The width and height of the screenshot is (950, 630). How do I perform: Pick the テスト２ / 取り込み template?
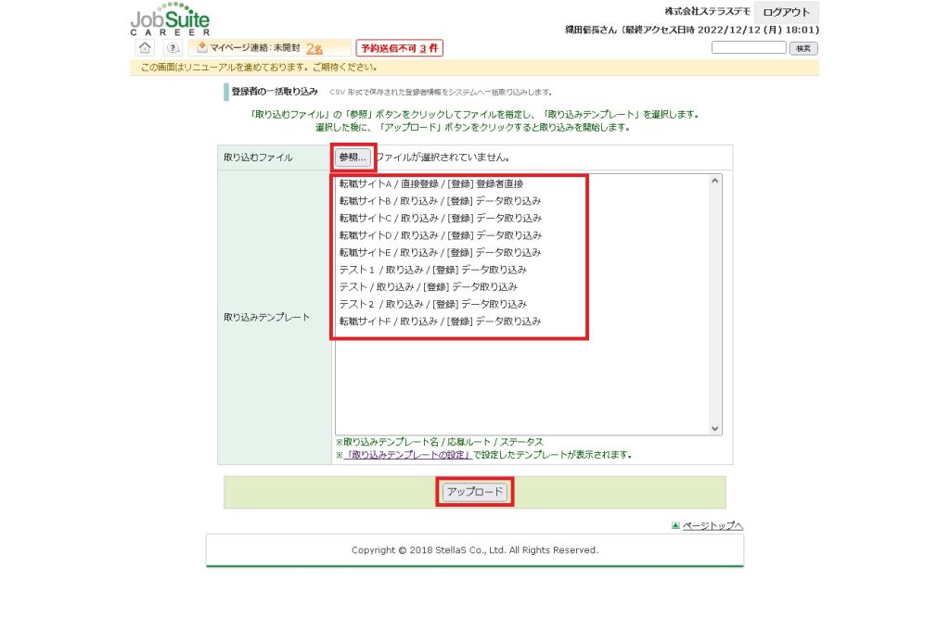coord(432,304)
